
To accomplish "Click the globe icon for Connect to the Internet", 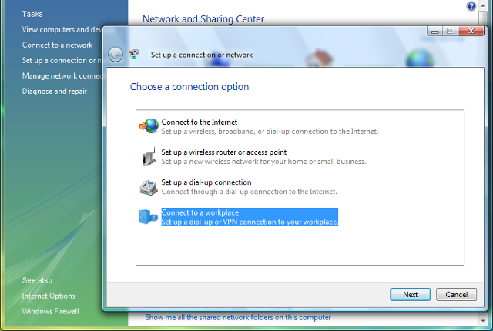I will pos(149,125).
